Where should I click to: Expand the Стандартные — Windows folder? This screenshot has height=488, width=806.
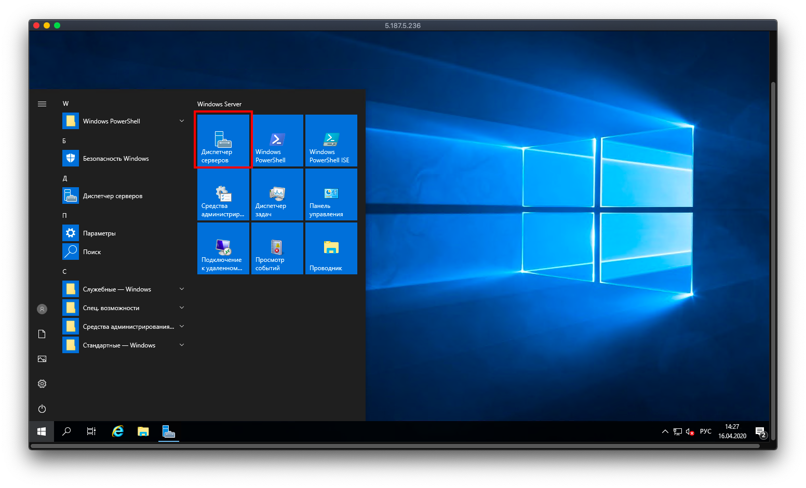pos(124,345)
